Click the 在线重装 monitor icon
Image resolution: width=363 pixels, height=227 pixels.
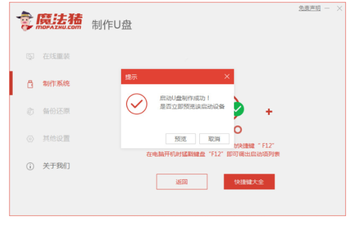coord(30,56)
